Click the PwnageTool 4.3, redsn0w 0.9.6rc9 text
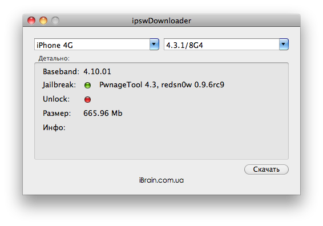The height and width of the screenshot is (226, 323). [161, 84]
